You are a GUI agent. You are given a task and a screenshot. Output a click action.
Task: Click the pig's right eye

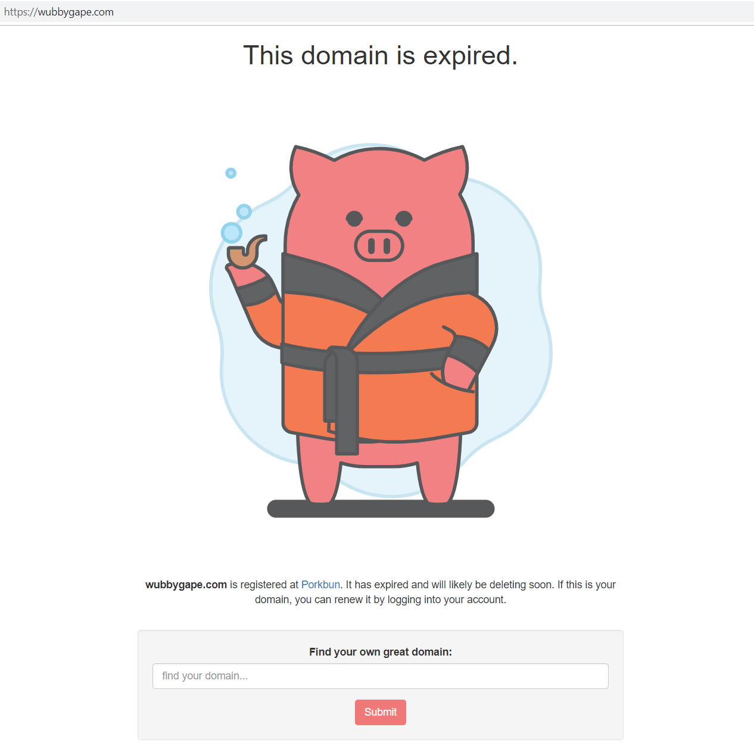[404, 219]
